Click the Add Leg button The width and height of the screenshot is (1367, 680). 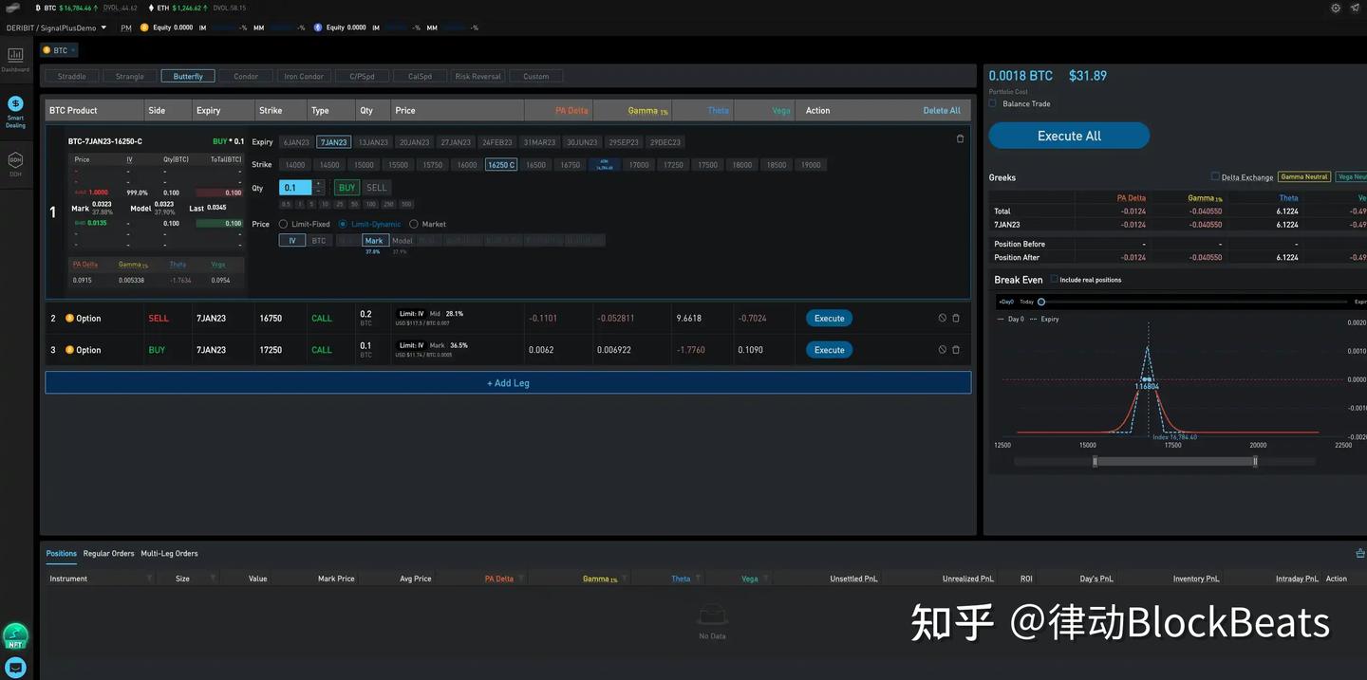coord(508,382)
